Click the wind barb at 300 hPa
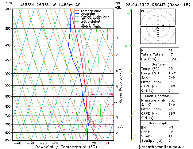The image size is (193, 149). (x=131, y=12)
